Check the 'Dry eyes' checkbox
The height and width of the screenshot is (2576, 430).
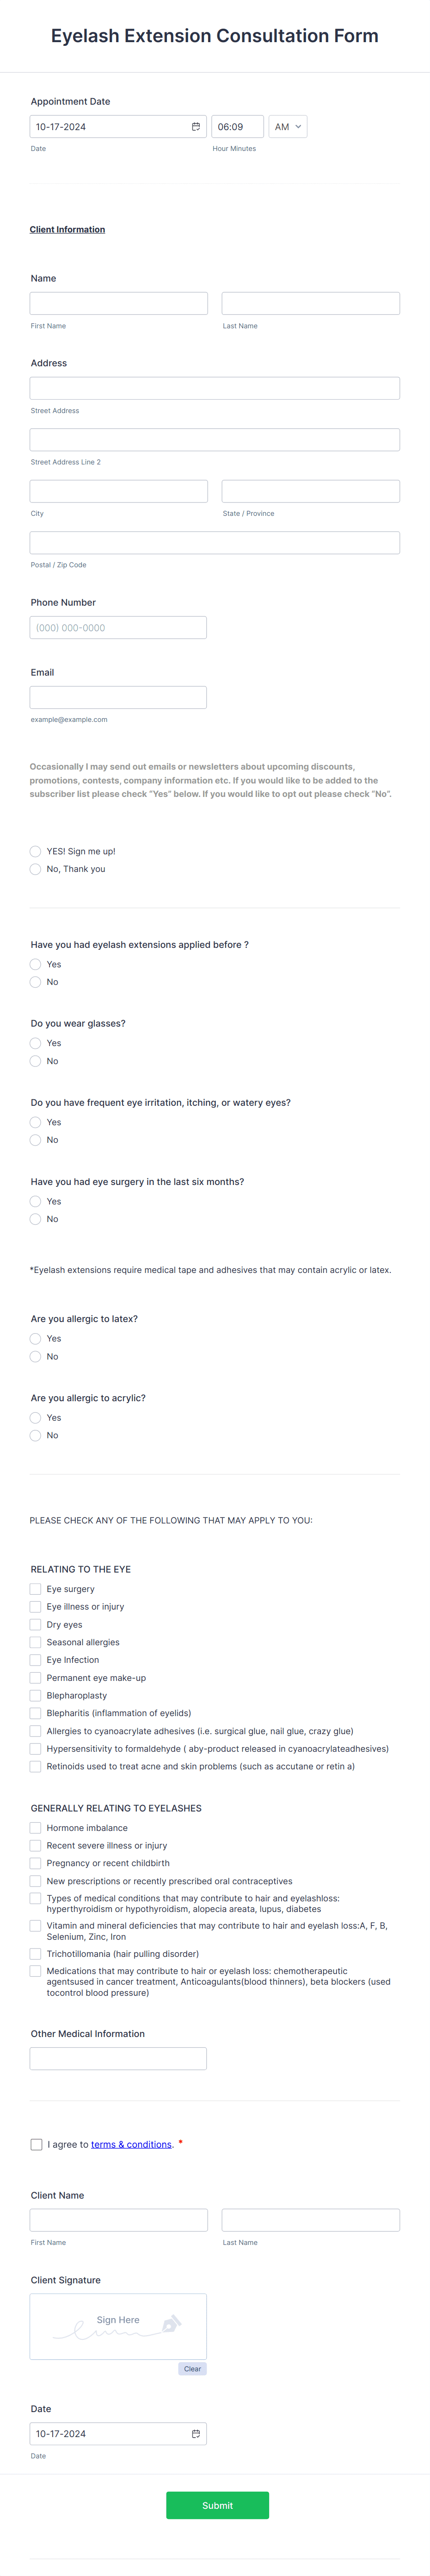click(35, 1624)
